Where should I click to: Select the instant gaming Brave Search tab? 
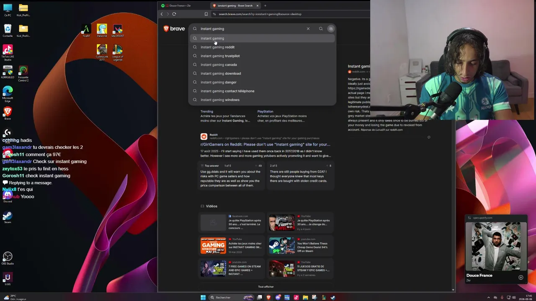pos(235,5)
